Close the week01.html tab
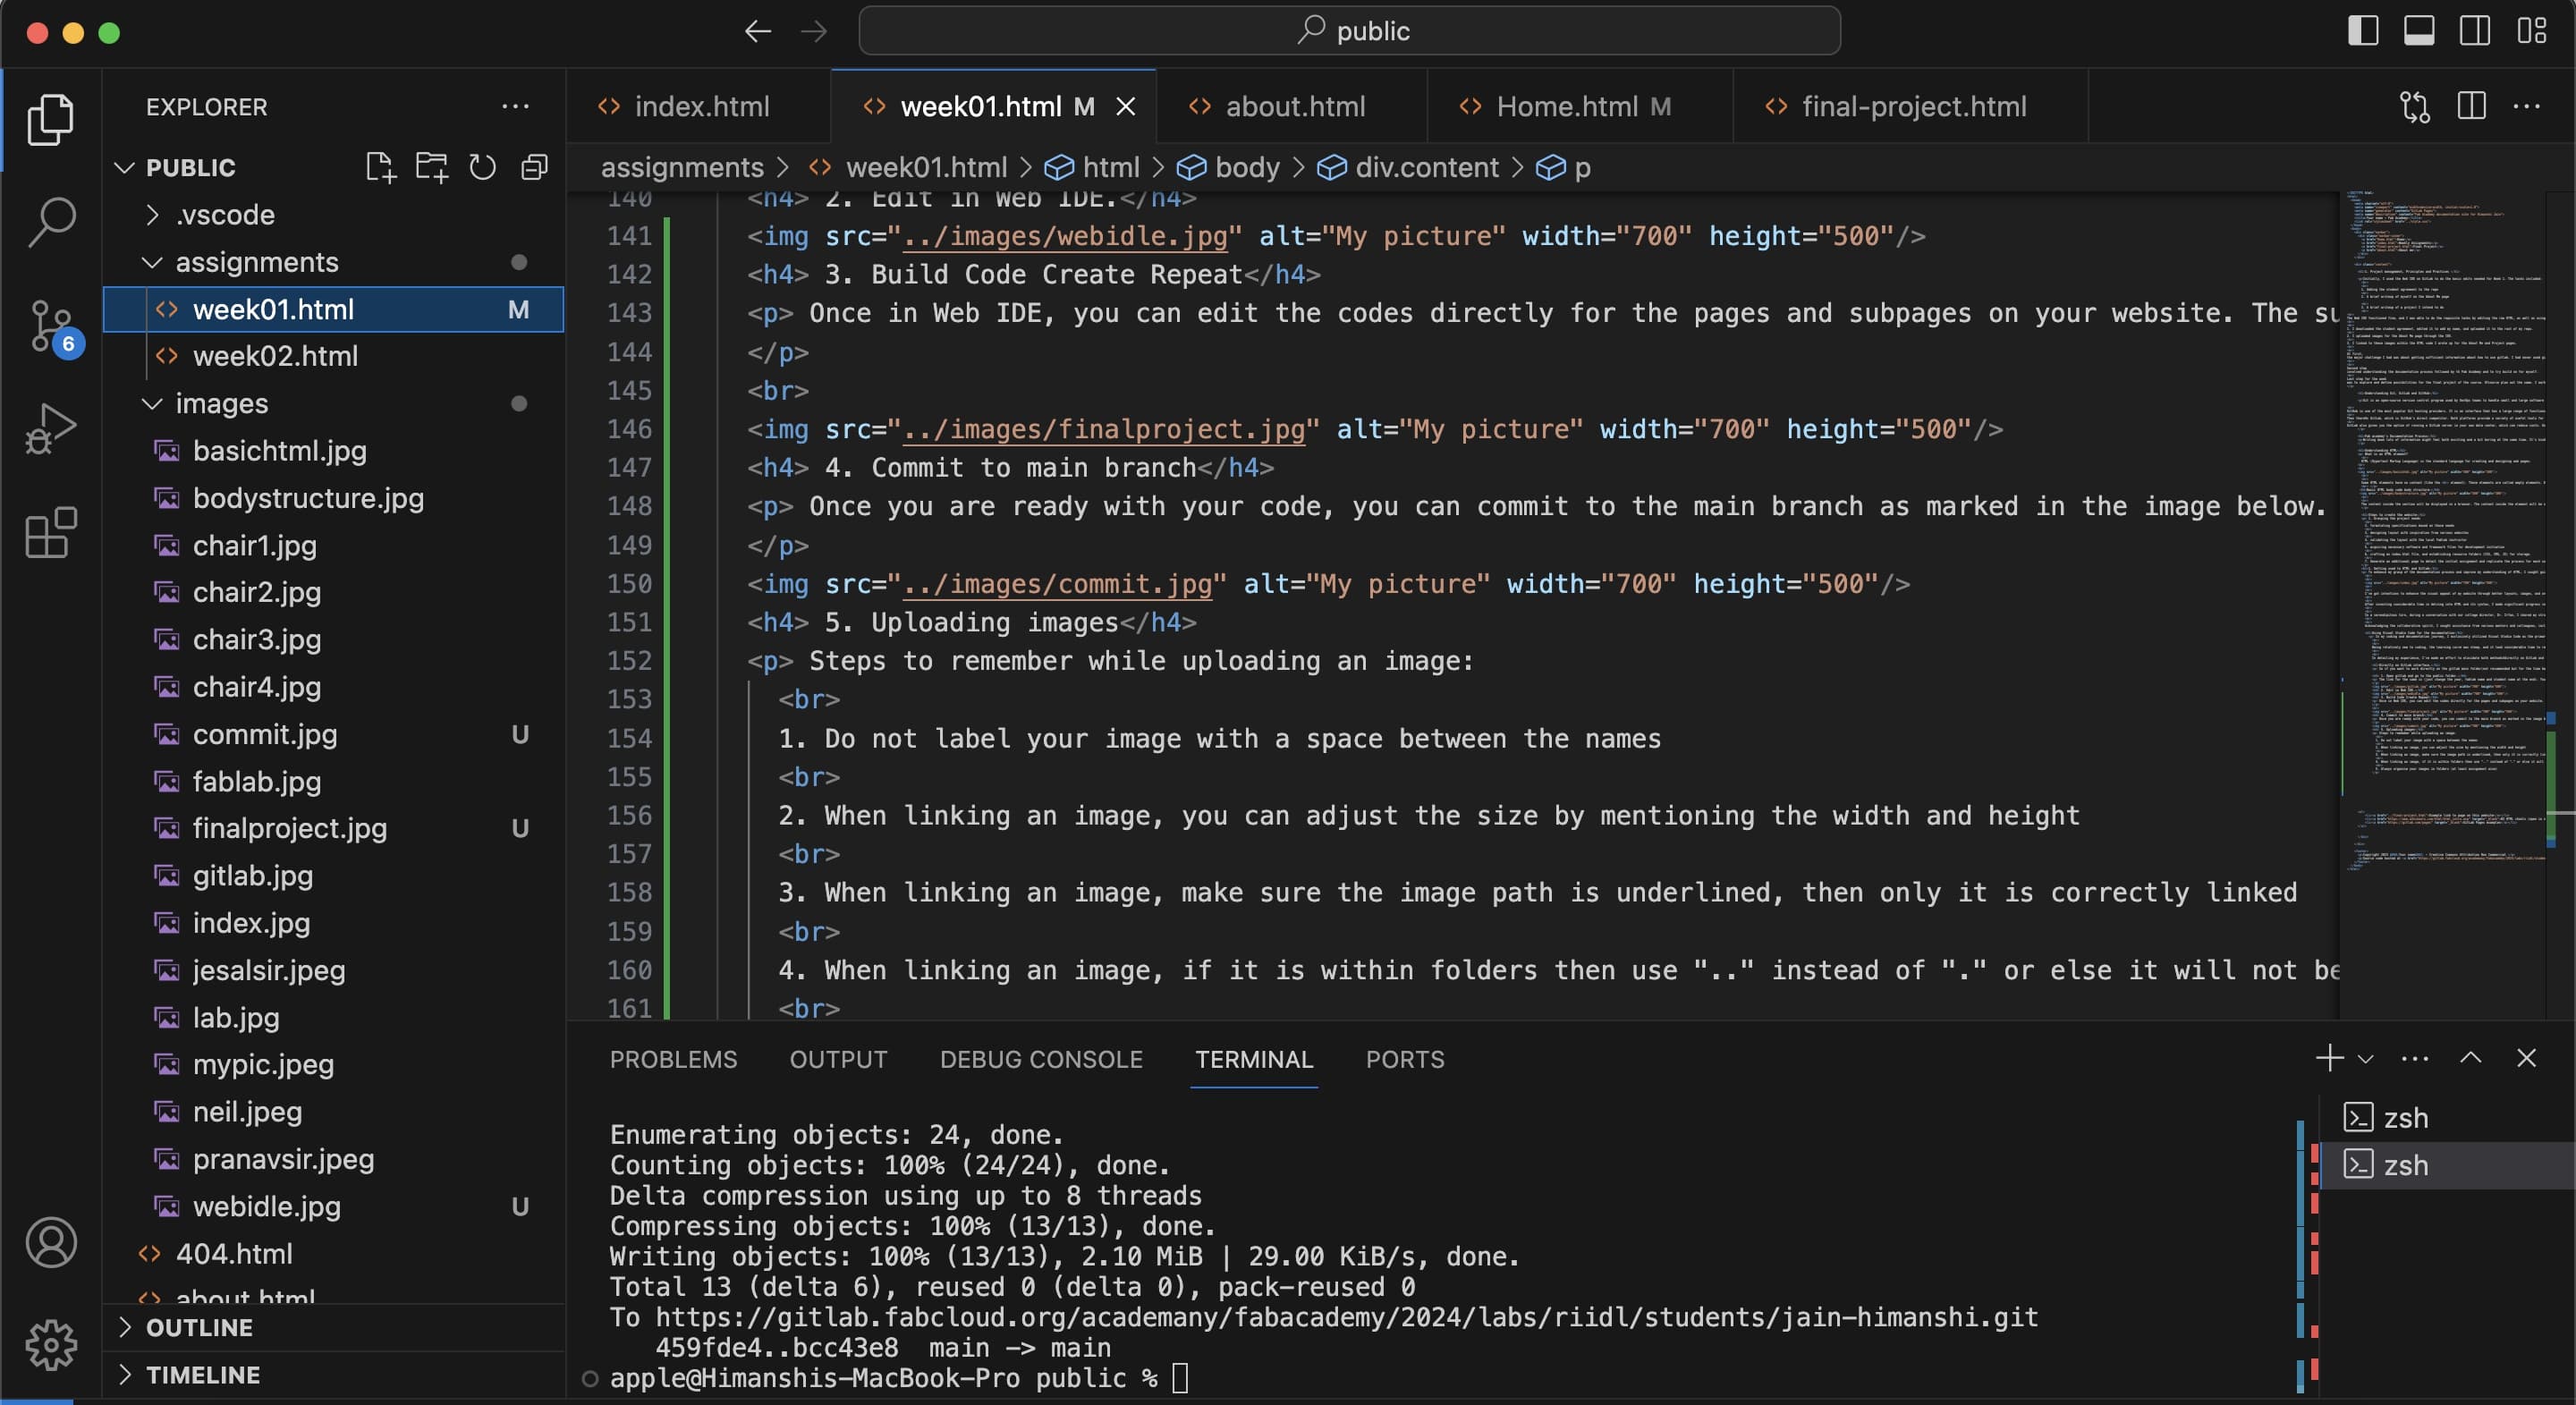The height and width of the screenshot is (1405, 2576). (x=1126, y=106)
